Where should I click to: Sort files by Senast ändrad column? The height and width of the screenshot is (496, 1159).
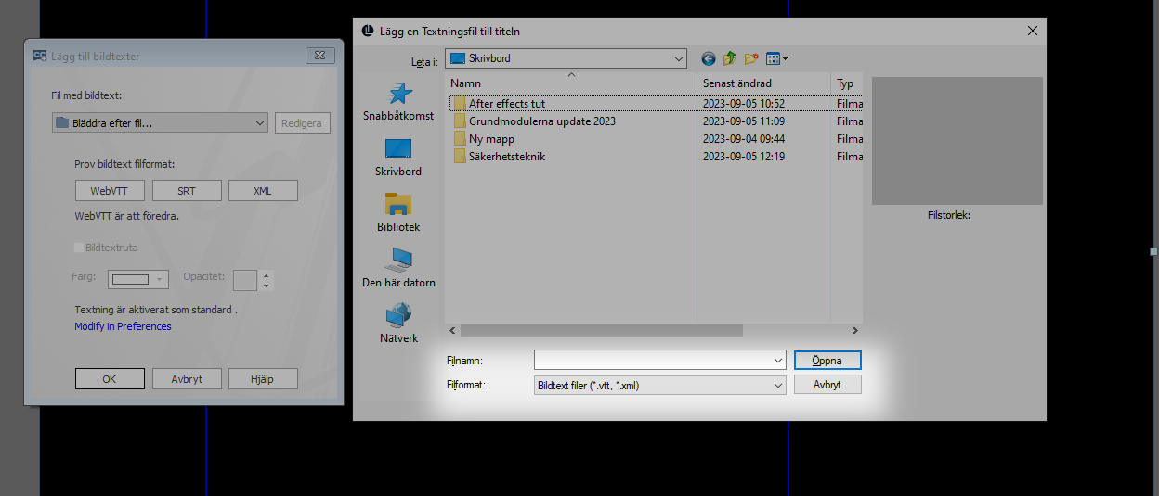click(762, 83)
